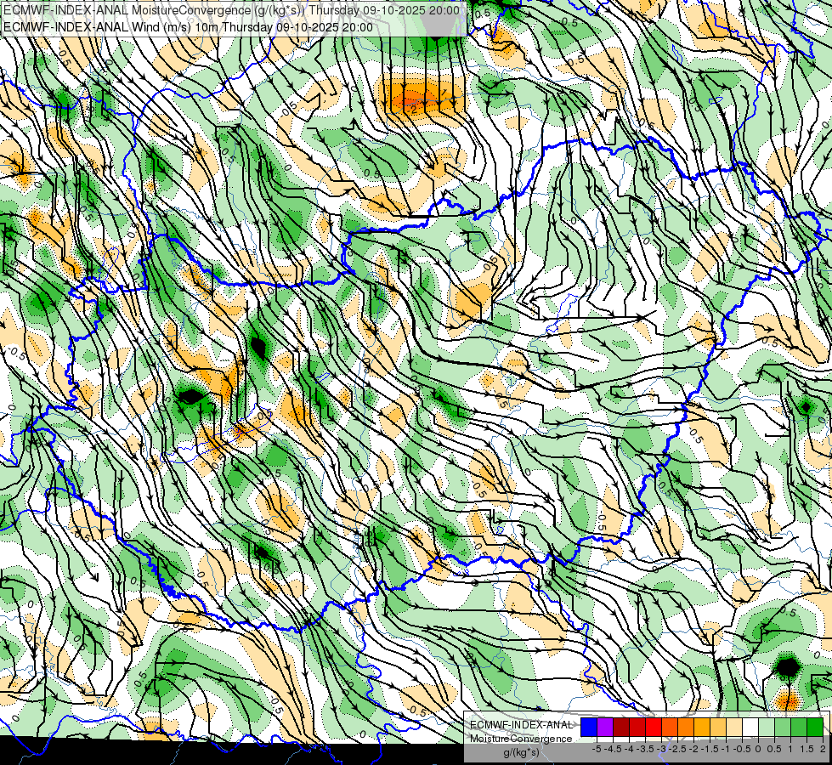Screen dimensions: 832x765
Task: Click the legend label ECMWF-INDEX-ANAL
Action: 521,725
